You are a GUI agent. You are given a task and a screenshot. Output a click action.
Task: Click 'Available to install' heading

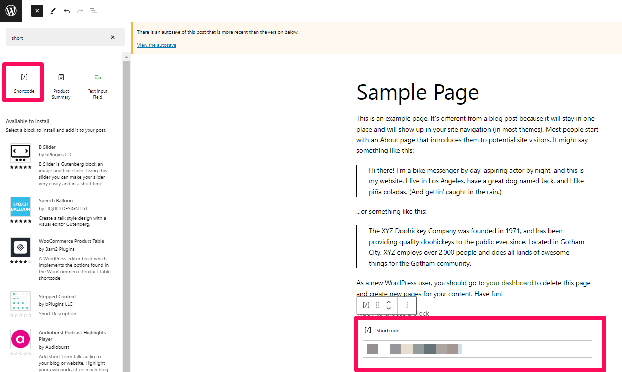(x=27, y=121)
